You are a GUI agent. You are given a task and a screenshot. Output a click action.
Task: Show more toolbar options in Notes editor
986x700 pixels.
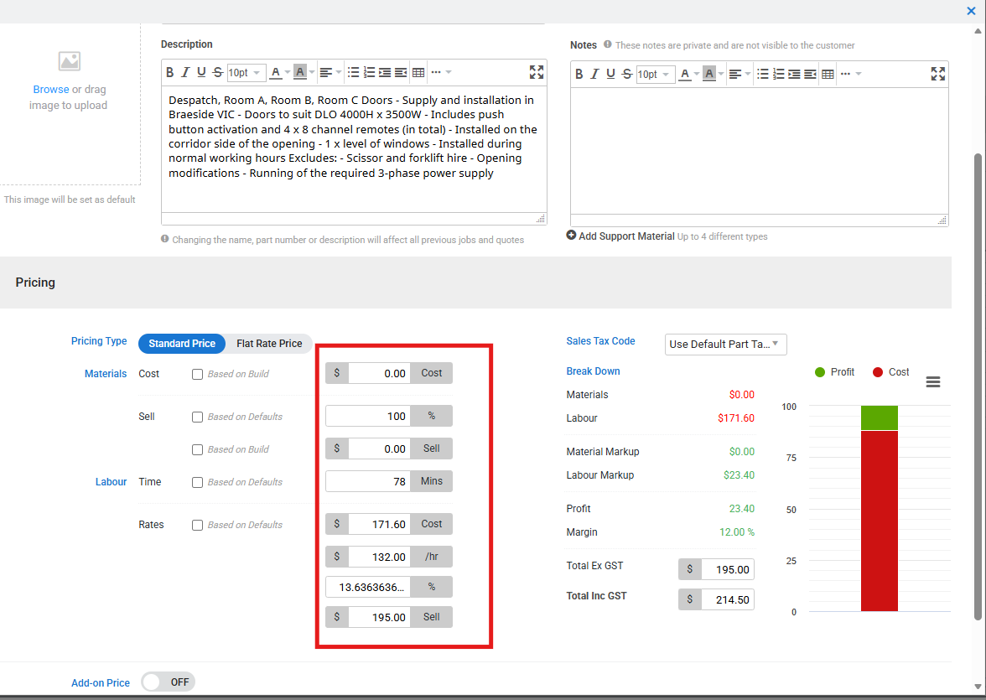[x=850, y=75]
